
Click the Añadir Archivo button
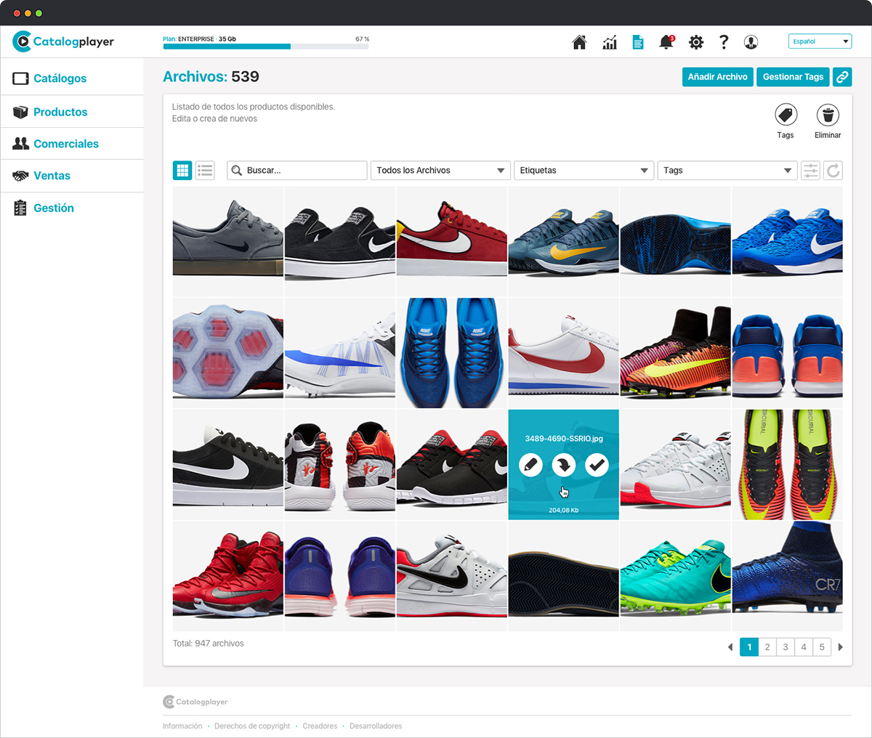(x=718, y=77)
